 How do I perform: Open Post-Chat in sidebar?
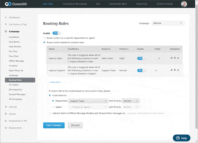coord(14,56)
